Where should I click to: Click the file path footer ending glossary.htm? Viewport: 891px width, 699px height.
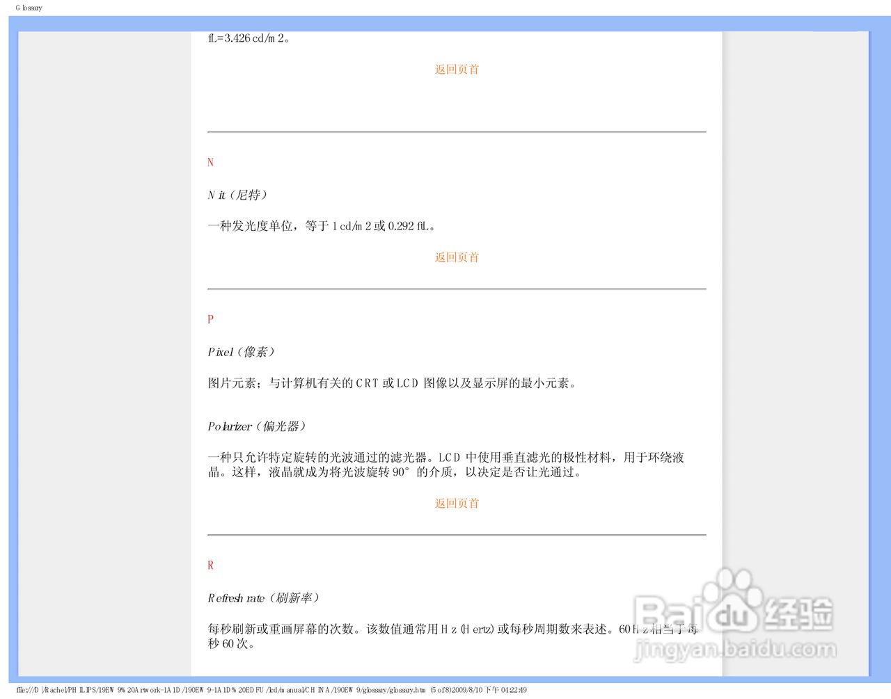coord(271,691)
